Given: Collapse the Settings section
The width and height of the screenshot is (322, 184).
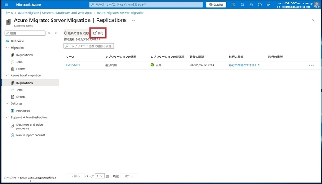Looking at the screenshot, I should click(x=8, y=103).
